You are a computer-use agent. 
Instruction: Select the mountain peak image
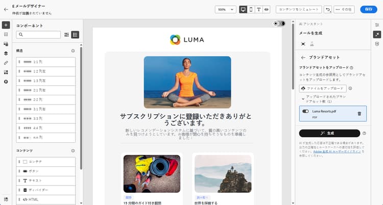click(223, 174)
